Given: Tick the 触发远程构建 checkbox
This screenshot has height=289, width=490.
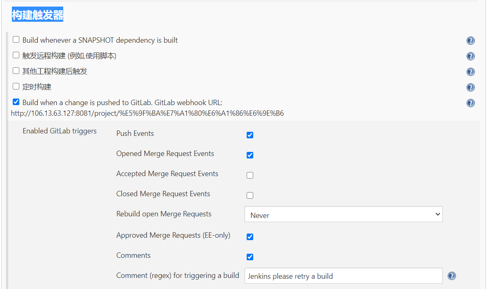Looking at the screenshot, I should [16, 55].
